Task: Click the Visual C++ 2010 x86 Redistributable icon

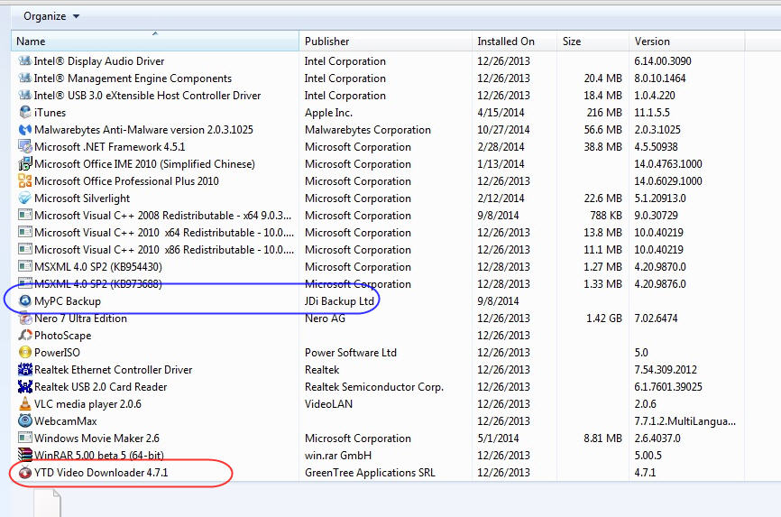Action: tap(25, 249)
